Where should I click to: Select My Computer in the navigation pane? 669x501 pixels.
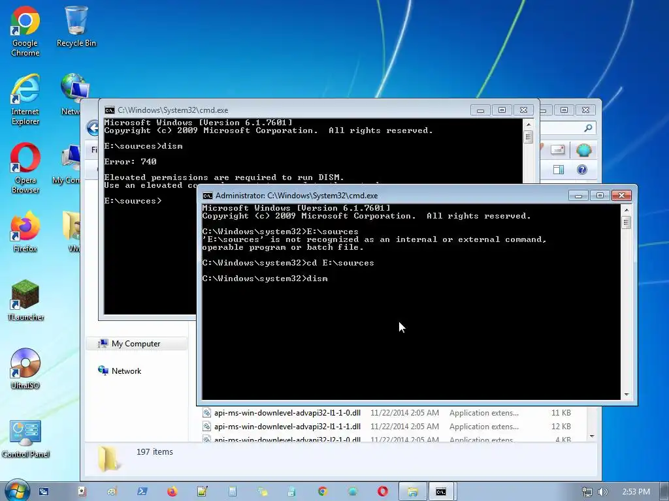click(137, 344)
